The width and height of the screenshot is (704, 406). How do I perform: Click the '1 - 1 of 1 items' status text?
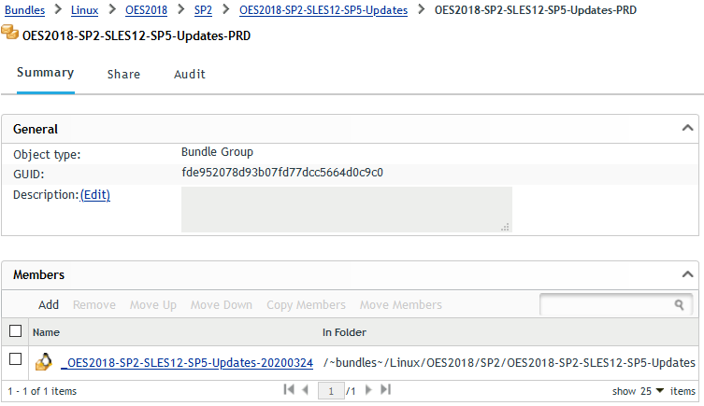tap(42, 391)
